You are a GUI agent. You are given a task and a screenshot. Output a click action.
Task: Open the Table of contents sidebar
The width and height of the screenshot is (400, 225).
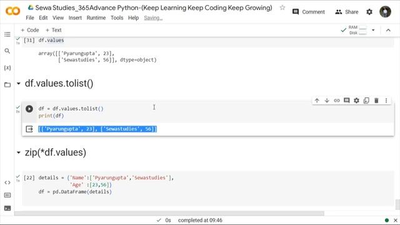point(7,34)
